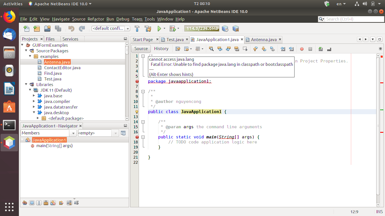Click the Build Project hammer icon
The width and height of the screenshot is (385, 216).
[x=137, y=28]
